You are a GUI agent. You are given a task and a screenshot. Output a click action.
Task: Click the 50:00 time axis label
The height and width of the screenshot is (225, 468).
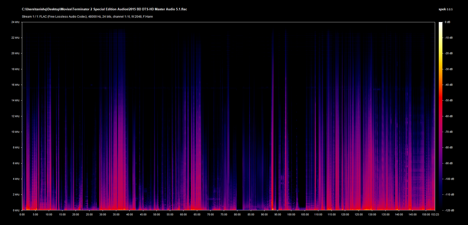(157, 215)
